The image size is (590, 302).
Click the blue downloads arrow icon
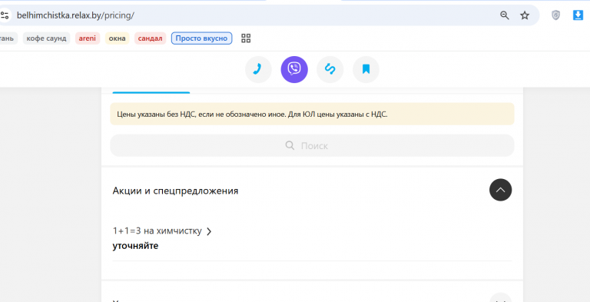tap(578, 15)
